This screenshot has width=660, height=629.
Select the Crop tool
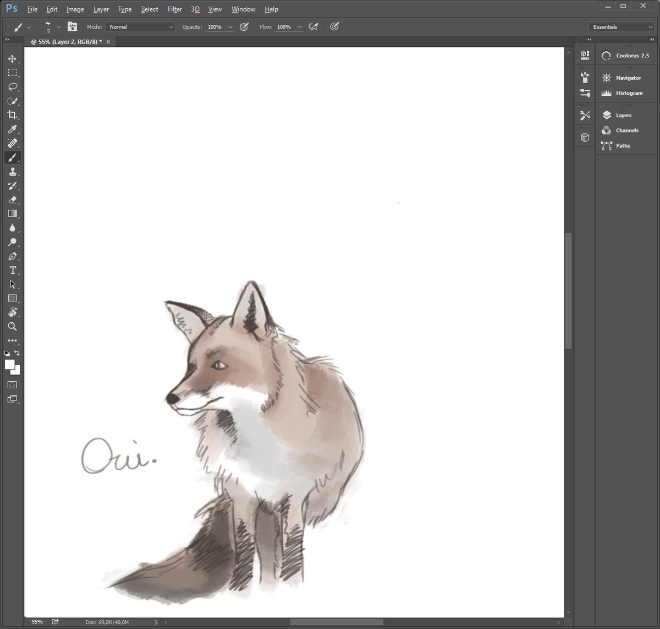[x=12, y=115]
